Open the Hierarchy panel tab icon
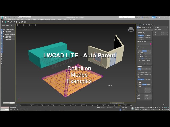Image resolution: width=170 pixels, height=127 pixels. pos(143,25)
